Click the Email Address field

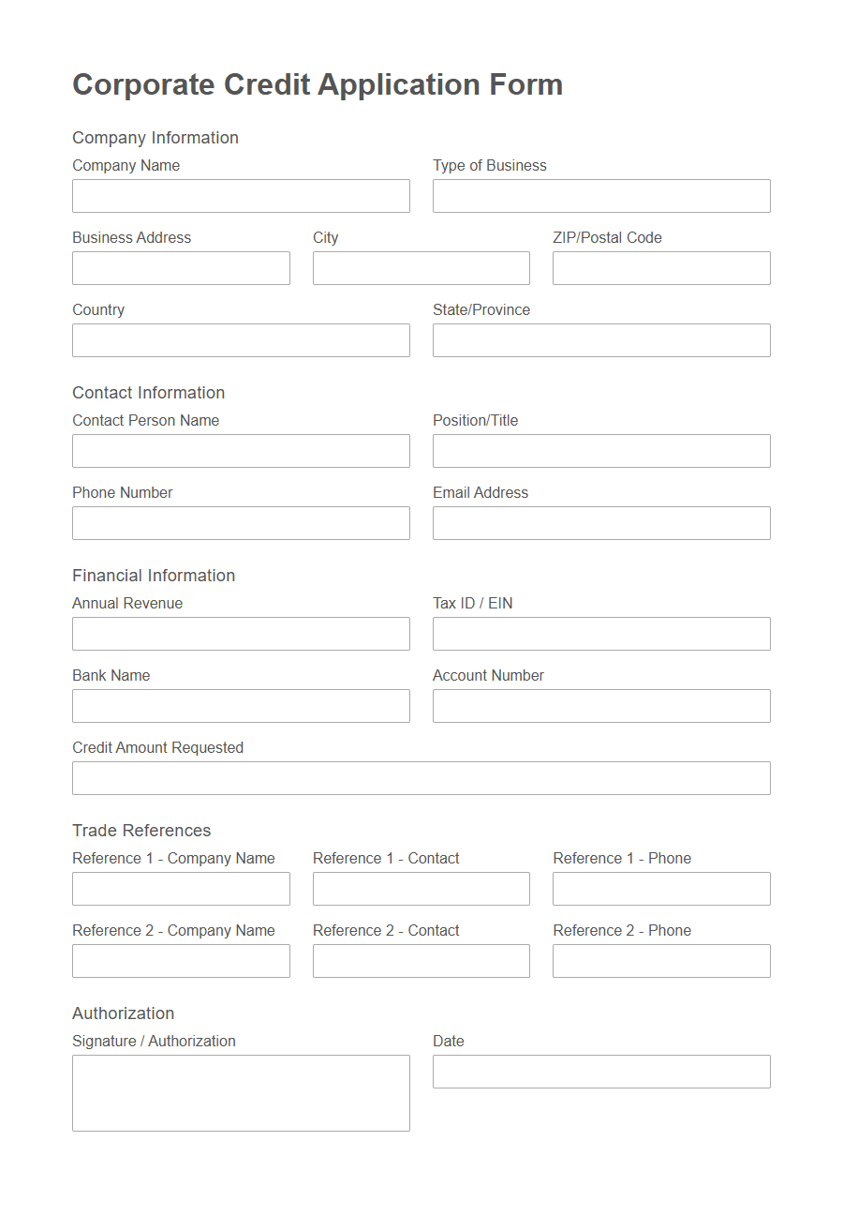coord(600,523)
